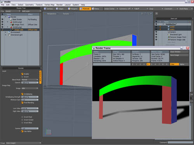Select the Environment item icon
Screen dimensions: 194x145
click(x=9, y=32)
